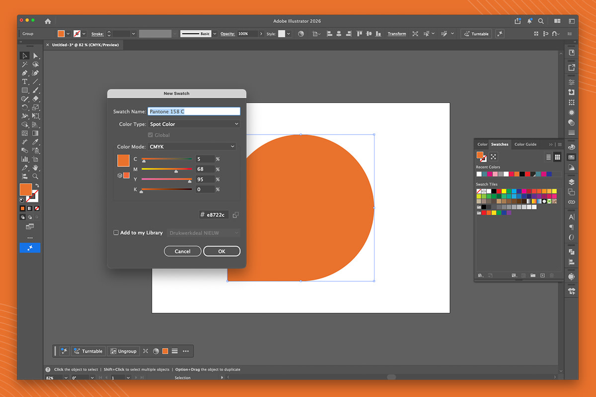The image size is (596, 397).
Task: Expand the Opacity value arrow
Action: 261,34
